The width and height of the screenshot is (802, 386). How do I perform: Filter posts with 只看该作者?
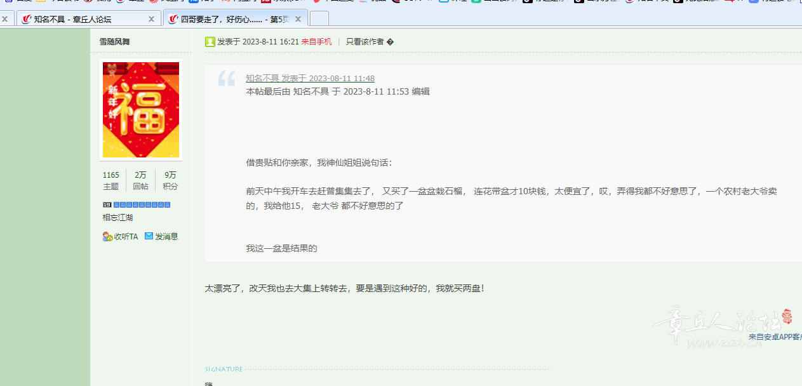[365, 42]
